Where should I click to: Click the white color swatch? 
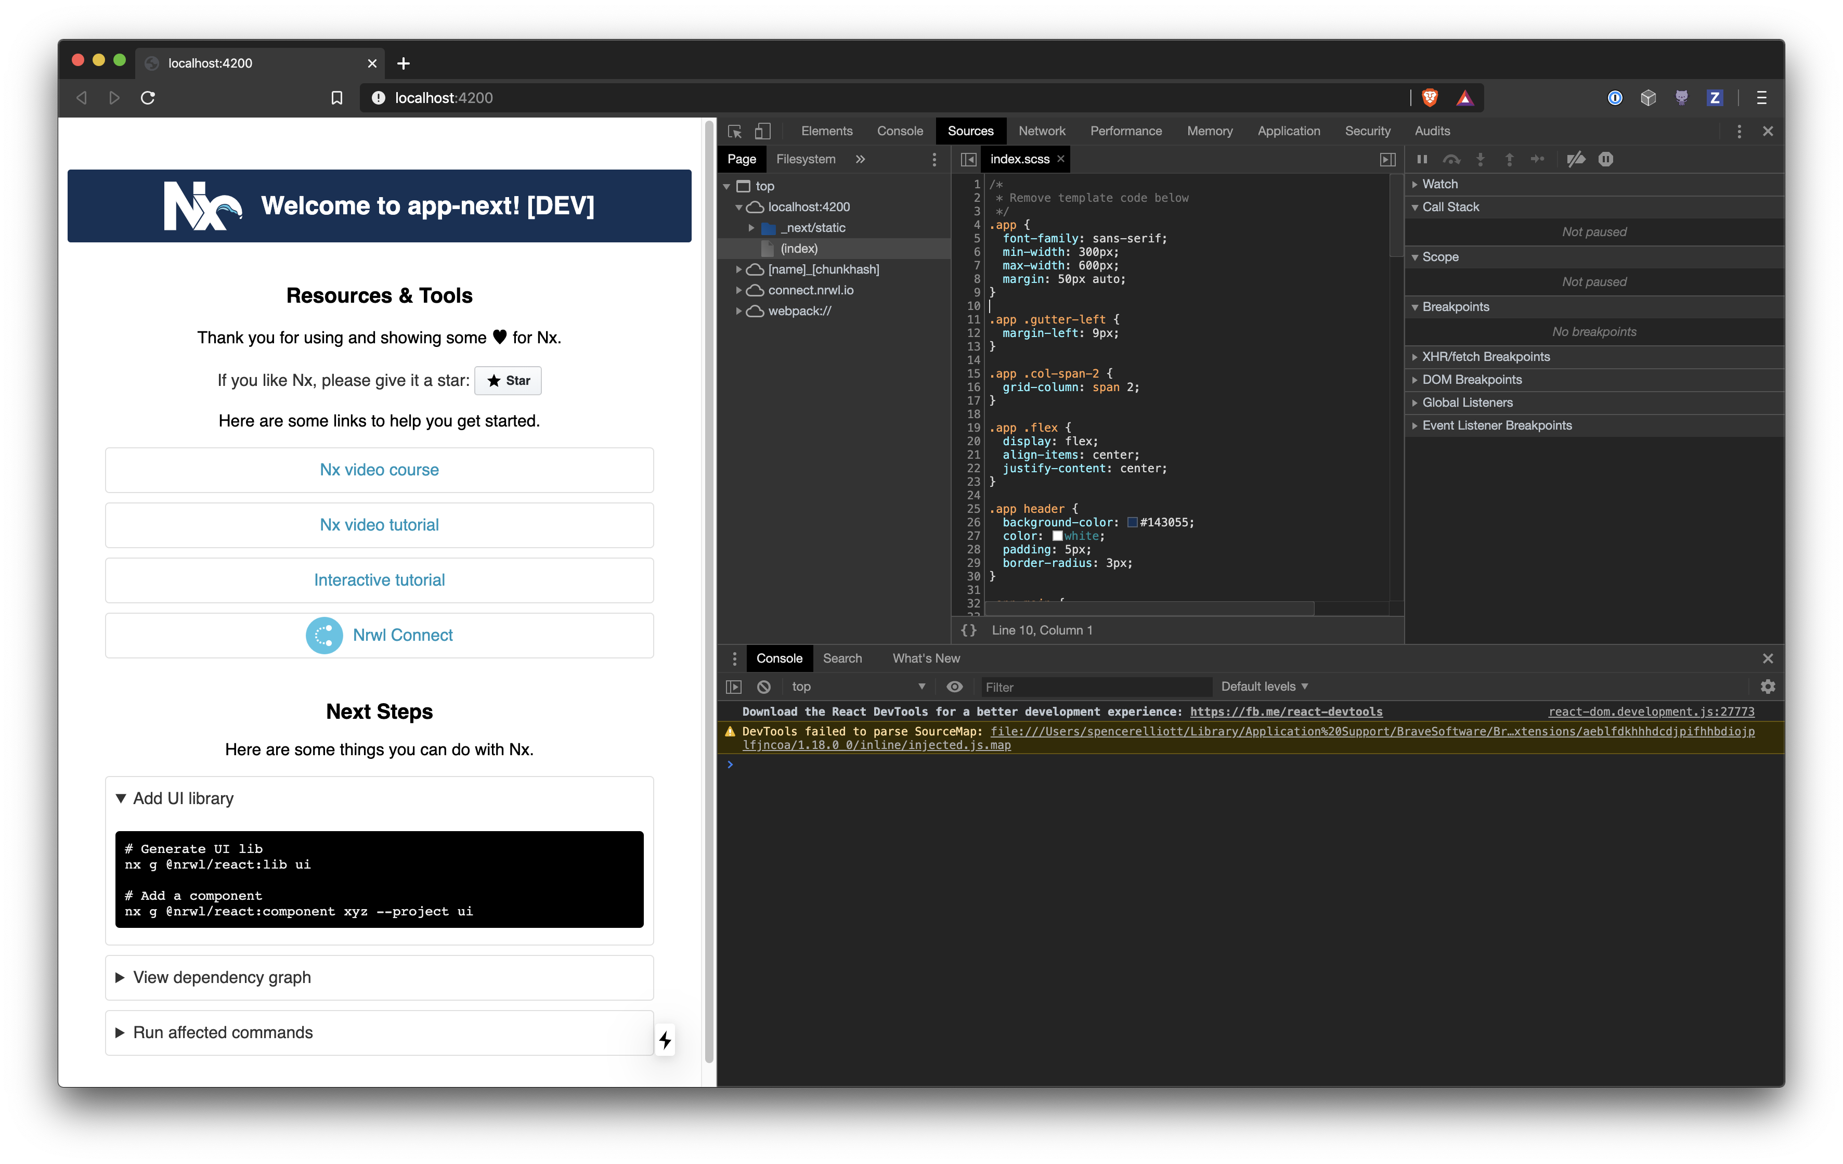(1057, 536)
